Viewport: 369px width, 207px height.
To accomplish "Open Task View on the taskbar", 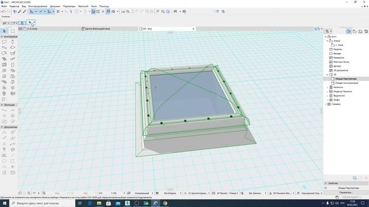I will point(80,203).
